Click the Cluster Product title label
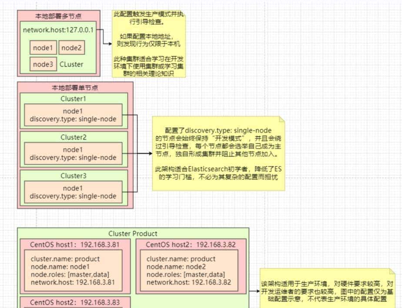Screen dimensions: 402x308 point(133,233)
